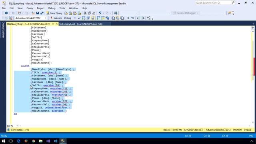Click the Undo arrow icon
The image size is (256, 144).
100,13
